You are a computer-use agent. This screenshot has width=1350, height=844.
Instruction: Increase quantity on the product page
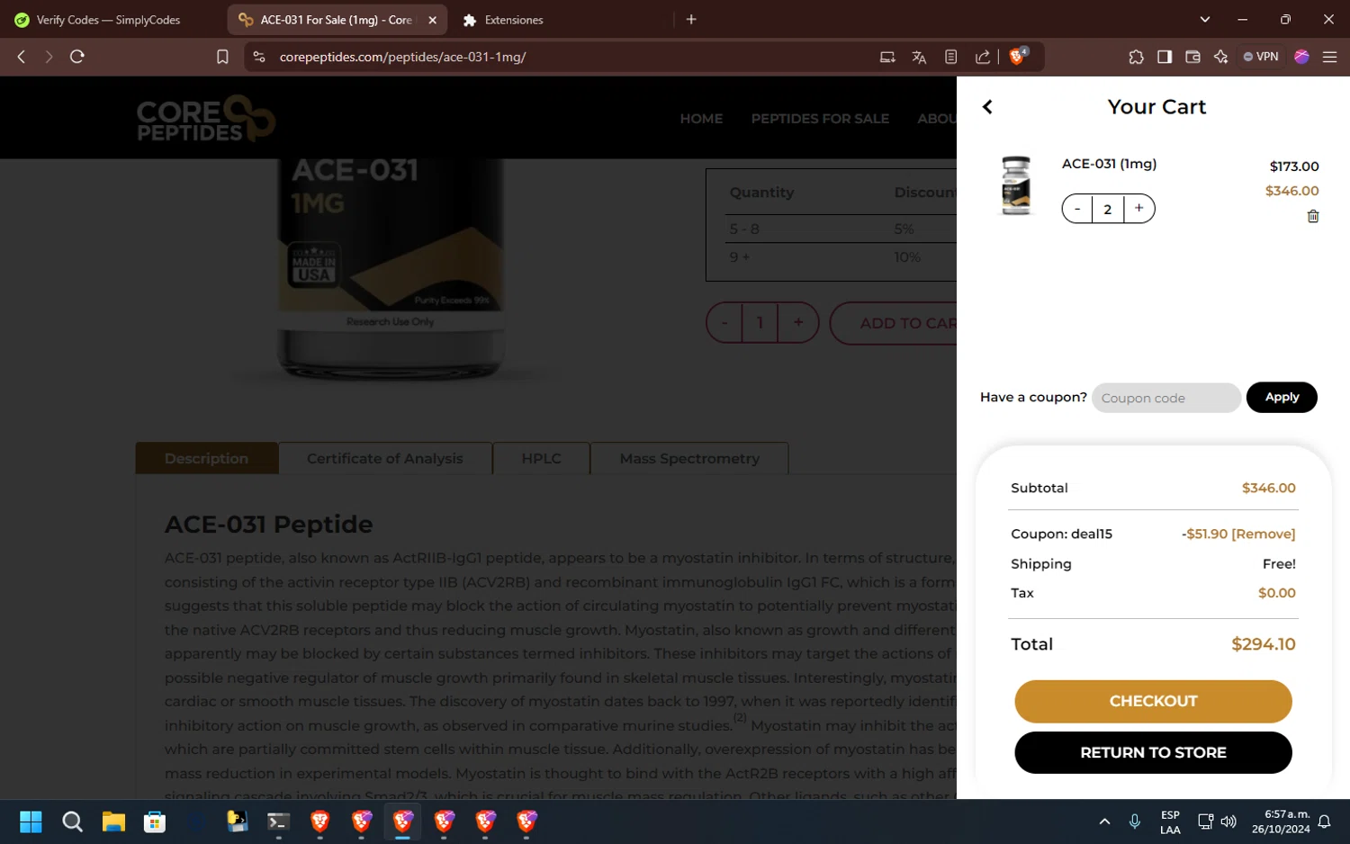point(798,323)
